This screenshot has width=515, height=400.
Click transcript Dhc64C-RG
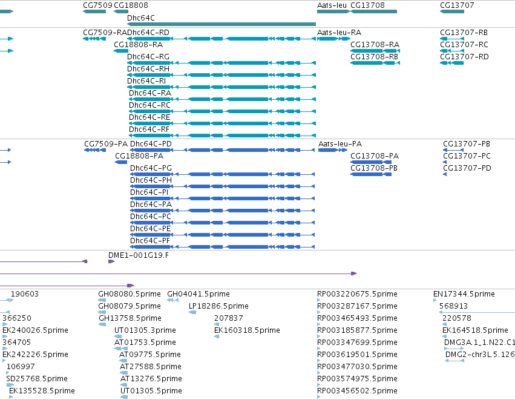[x=221, y=63]
